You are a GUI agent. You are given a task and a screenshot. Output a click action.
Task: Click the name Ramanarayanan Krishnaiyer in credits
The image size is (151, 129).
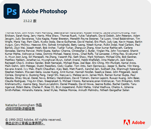click(x=98, y=81)
